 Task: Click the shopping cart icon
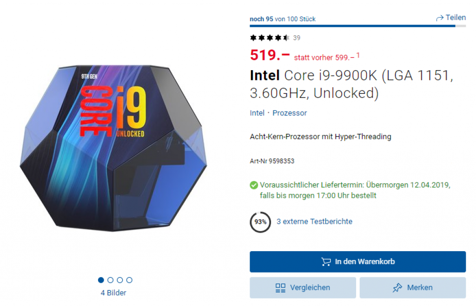click(x=326, y=262)
